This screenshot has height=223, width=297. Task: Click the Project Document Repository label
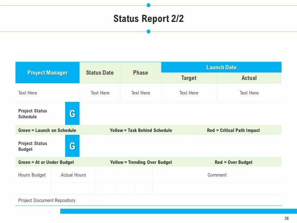(x=47, y=200)
